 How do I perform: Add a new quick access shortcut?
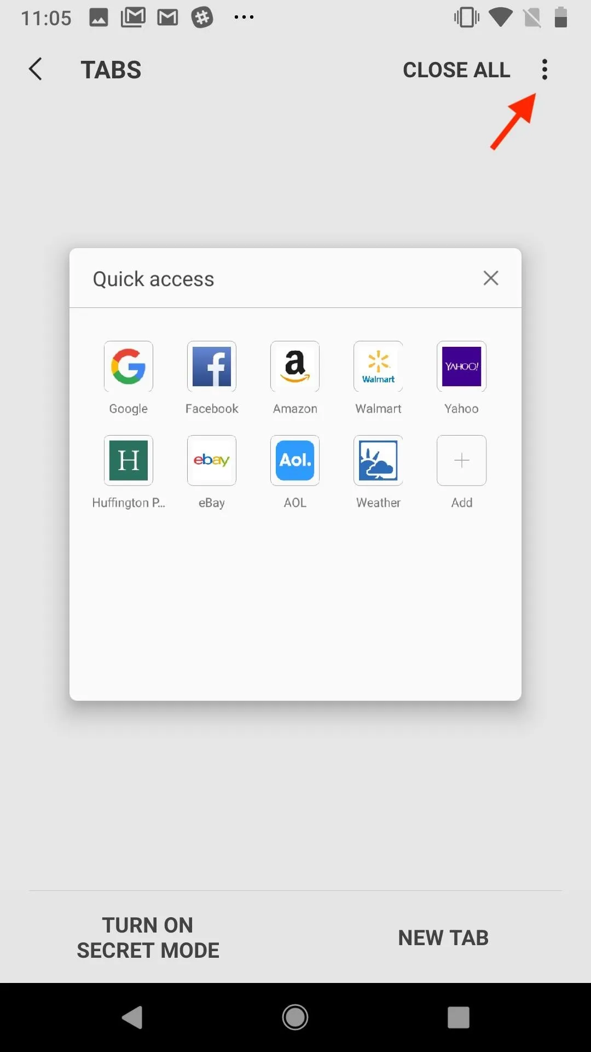tap(461, 461)
